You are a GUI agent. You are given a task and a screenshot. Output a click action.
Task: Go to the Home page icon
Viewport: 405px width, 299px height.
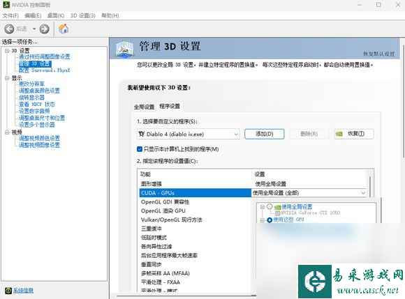64,29
